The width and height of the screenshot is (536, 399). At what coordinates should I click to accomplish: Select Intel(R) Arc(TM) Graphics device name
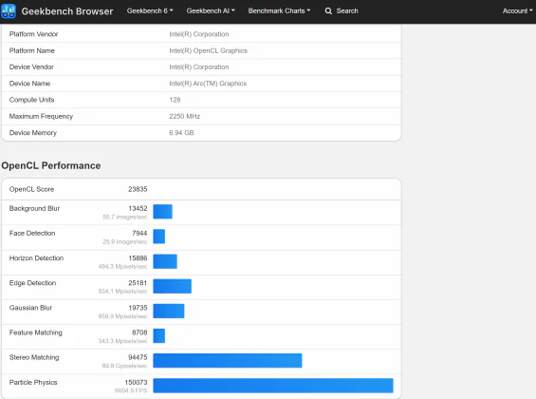pos(208,84)
